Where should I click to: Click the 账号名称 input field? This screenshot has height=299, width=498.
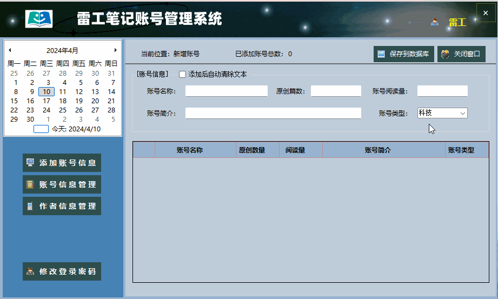coord(227,91)
